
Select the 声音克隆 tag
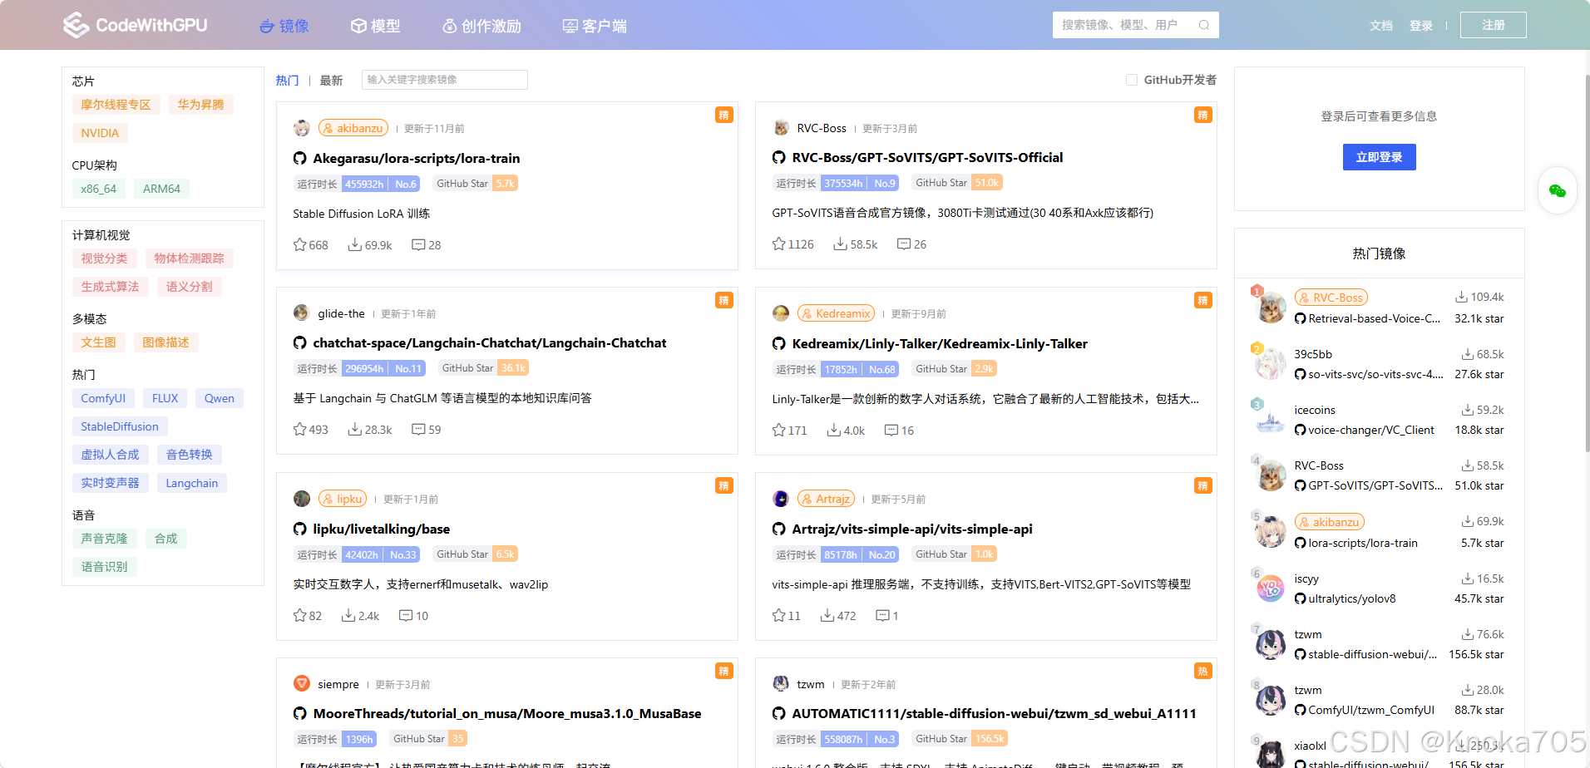104,539
